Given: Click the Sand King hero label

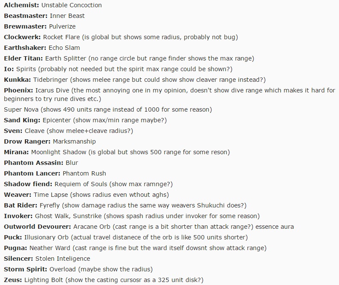Looking at the screenshot, I should point(22,120).
